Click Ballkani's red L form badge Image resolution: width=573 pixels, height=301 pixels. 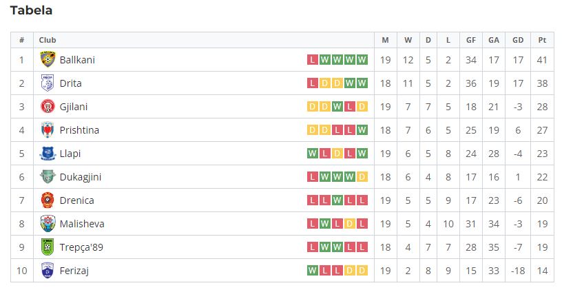point(313,59)
